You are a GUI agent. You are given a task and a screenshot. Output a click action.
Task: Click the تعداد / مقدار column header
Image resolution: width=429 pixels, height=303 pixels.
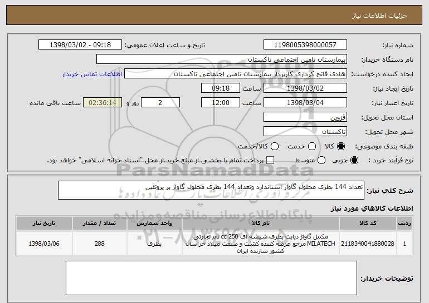(100, 223)
